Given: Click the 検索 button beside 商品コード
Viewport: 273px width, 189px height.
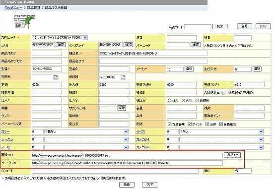Looking at the screenshot, I should point(220,26).
